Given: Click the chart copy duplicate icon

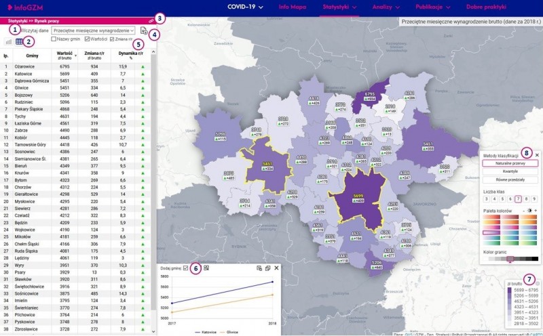Looking at the screenshot, I should tap(267, 268).
